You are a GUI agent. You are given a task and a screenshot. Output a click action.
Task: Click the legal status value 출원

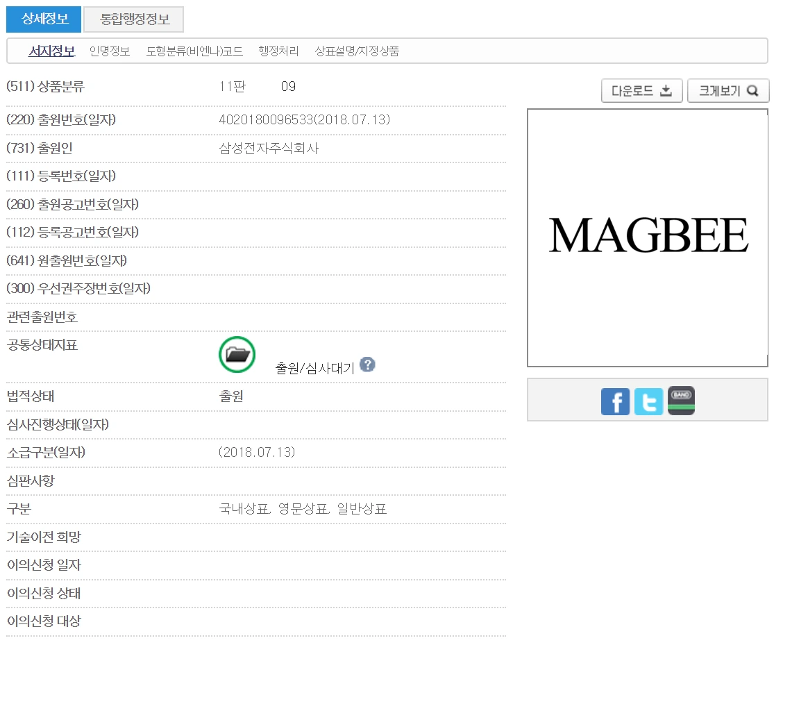pyautogui.click(x=231, y=396)
